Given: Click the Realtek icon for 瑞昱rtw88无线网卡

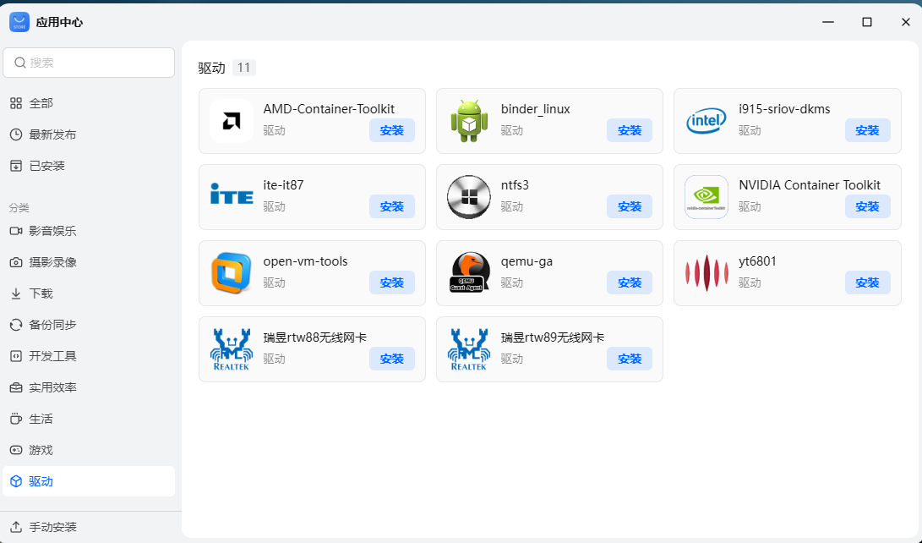Looking at the screenshot, I should (x=232, y=349).
